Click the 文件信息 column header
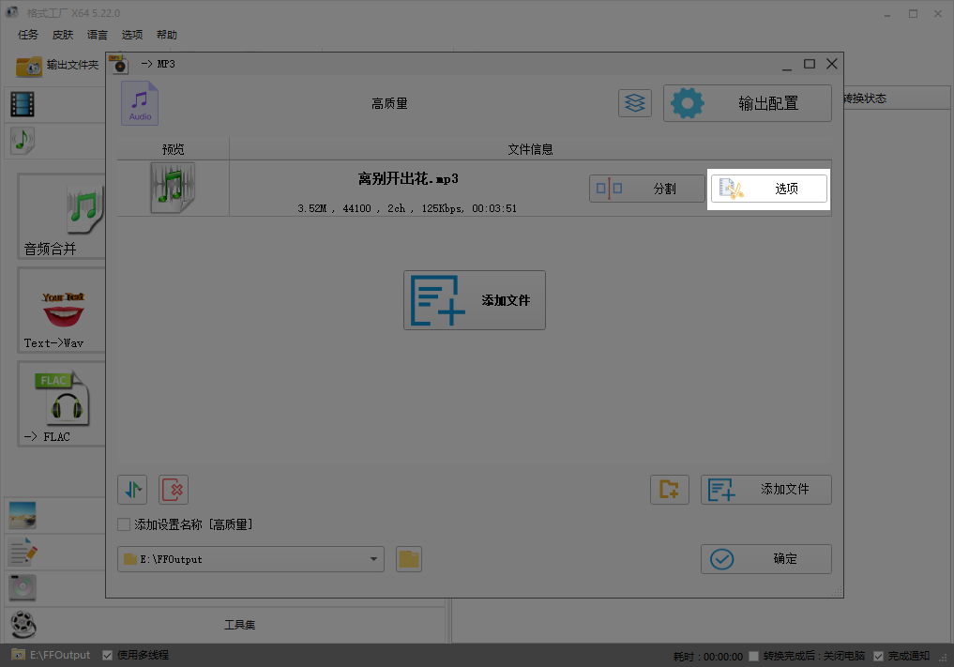954x667 pixels. point(530,149)
